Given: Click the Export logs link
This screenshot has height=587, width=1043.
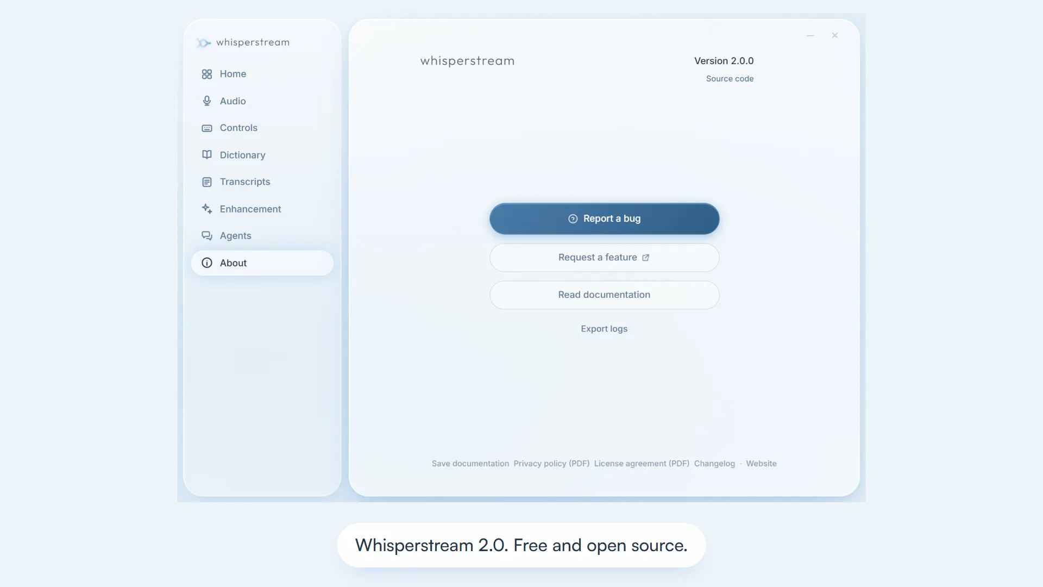Looking at the screenshot, I should tap(604, 329).
